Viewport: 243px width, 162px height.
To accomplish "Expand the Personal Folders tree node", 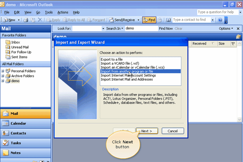I will click(3, 71).
